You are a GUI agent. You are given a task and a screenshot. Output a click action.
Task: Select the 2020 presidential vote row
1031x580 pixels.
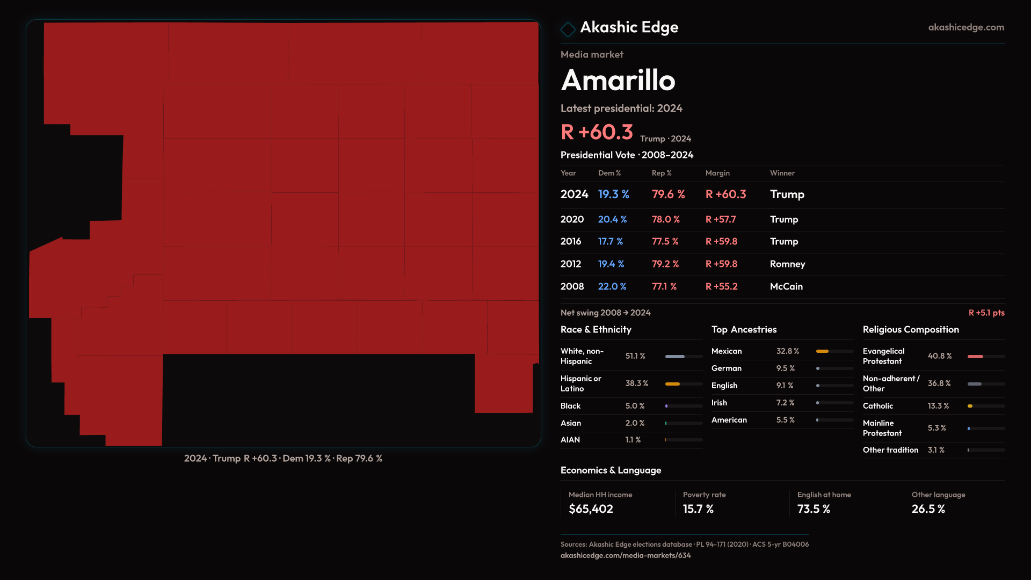pos(782,220)
